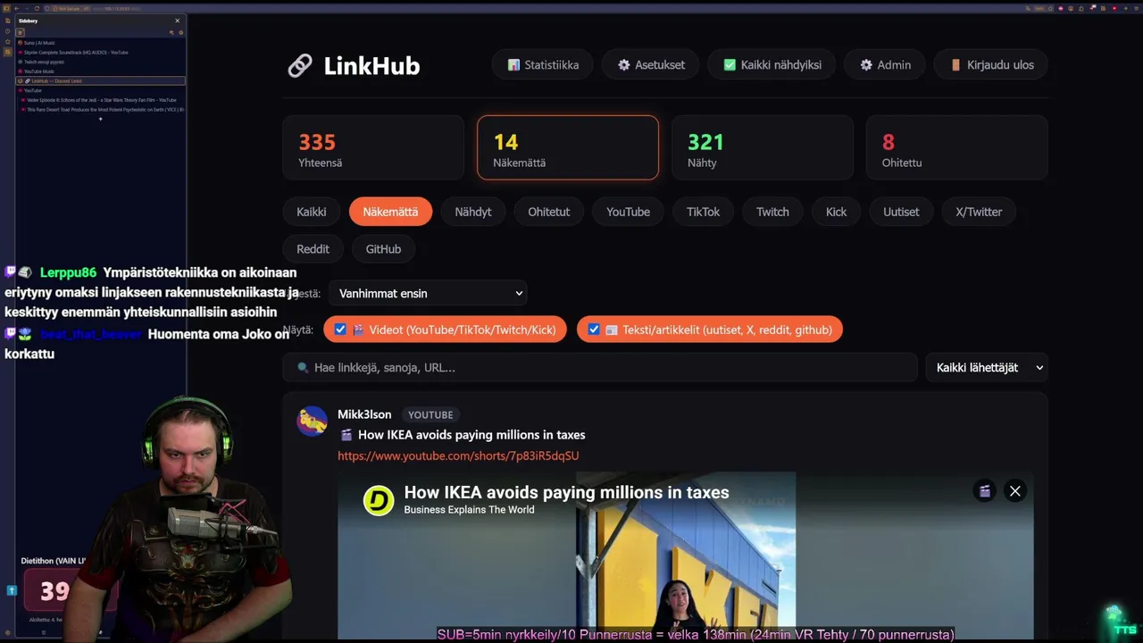Focus the Hae linkkejä search field

click(x=600, y=367)
